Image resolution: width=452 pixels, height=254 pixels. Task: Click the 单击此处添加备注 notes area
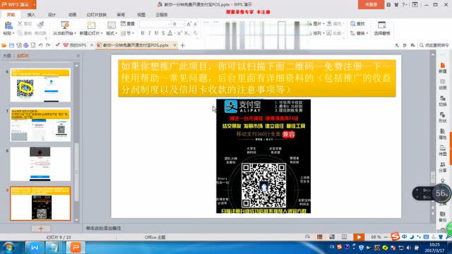point(103,228)
